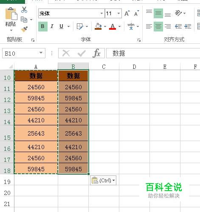Viewport: 200px width, 212px height.
Task: Toggle center horizontal alignment
Action: tap(158, 26)
